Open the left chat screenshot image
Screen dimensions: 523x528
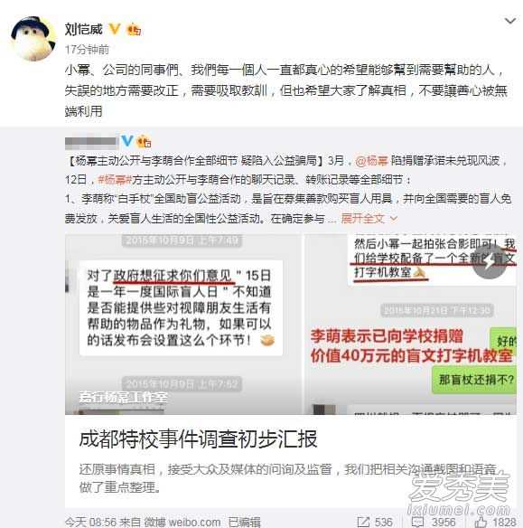coord(183,325)
